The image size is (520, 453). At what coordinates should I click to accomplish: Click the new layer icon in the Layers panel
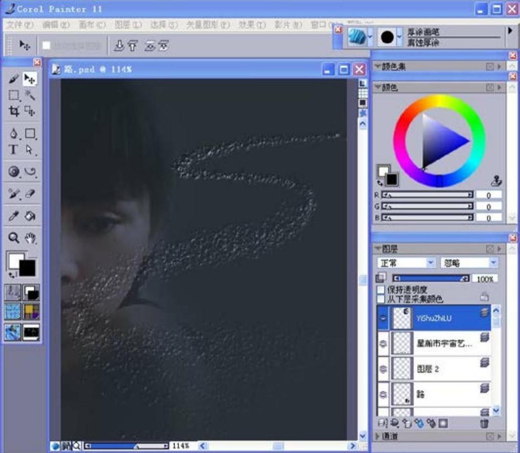click(407, 423)
